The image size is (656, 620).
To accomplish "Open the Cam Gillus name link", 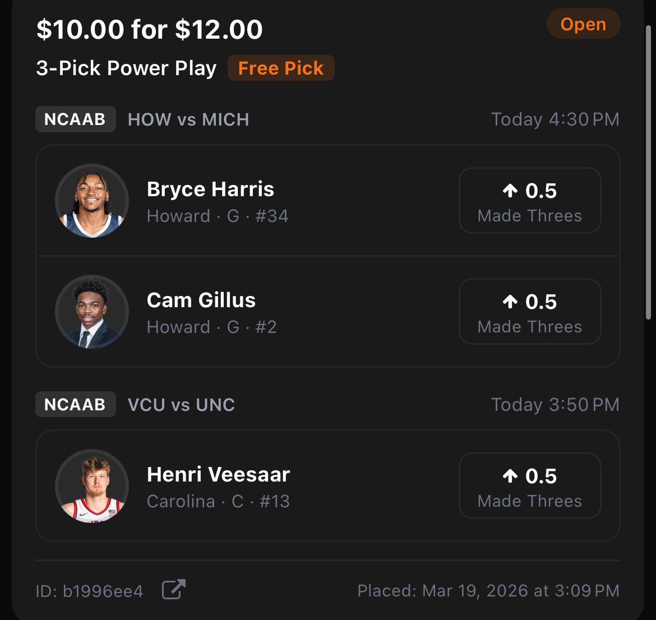I will click(201, 300).
